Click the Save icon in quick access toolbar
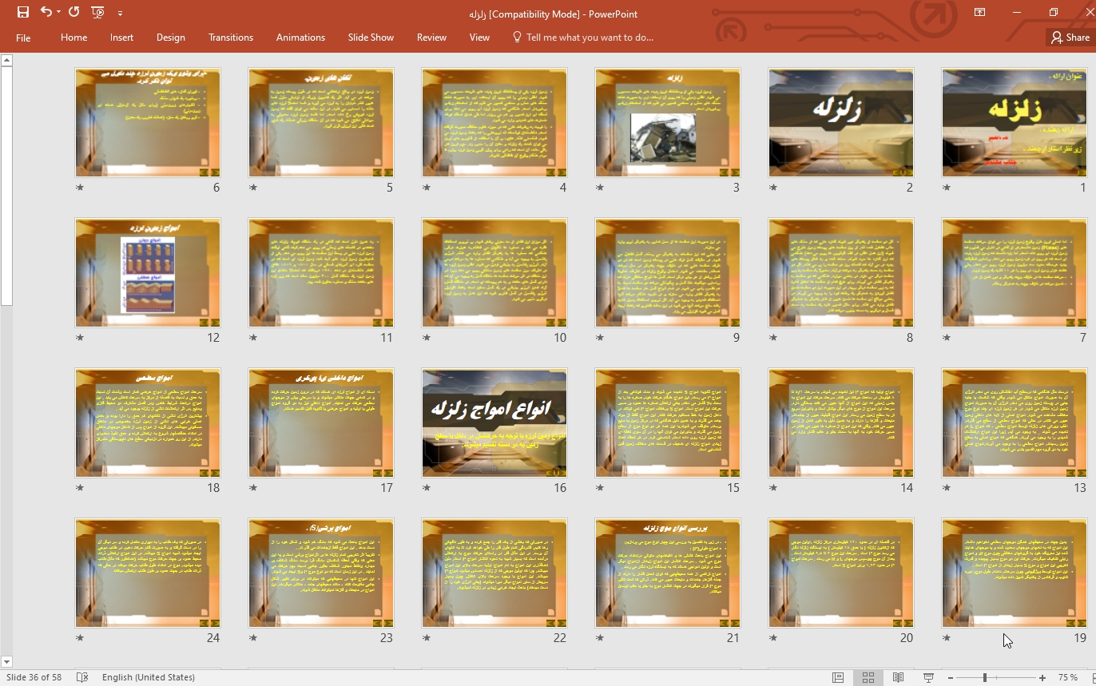The width and height of the screenshot is (1096, 686). [22, 13]
